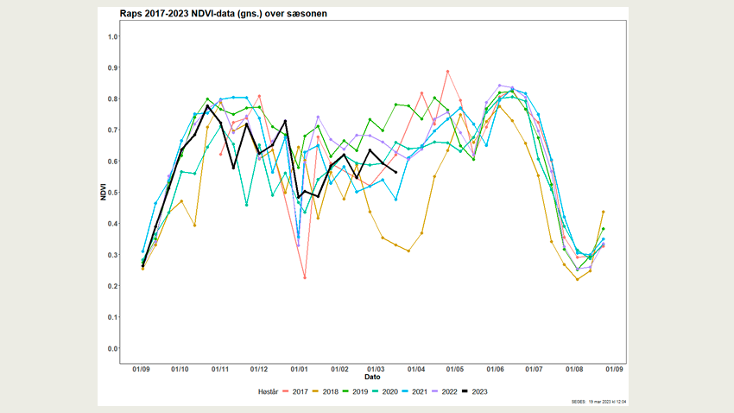Click the highest 2017 data point peak
This screenshot has width=734, height=413.
pos(447,72)
